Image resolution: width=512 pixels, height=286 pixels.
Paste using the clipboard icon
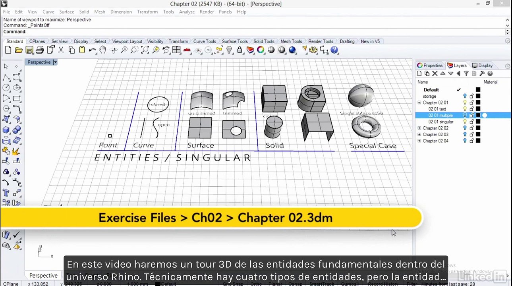(82, 50)
